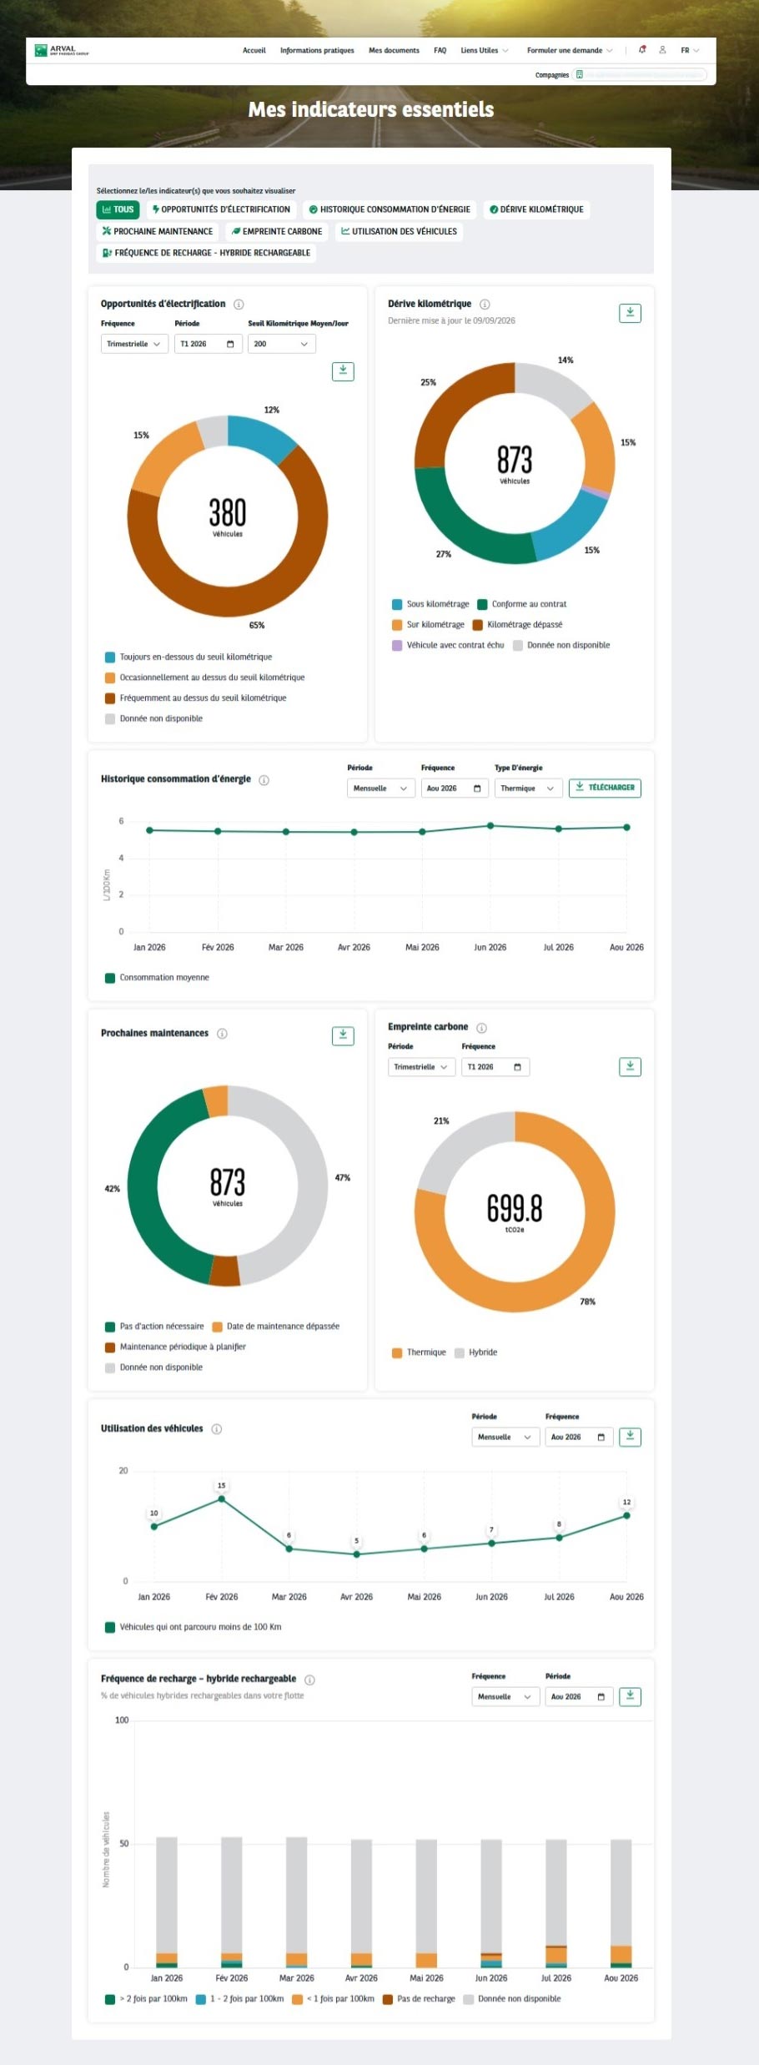Click the Jan 2026 recharge bar
This screenshot has height=2065, width=759.
pos(167,1902)
